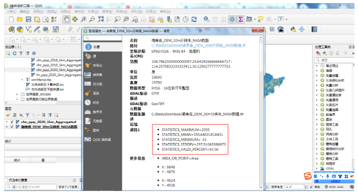The height and width of the screenshot is (192, 358).
Task: Click the layer properties sidebar search field
Action: click(103, 38)
